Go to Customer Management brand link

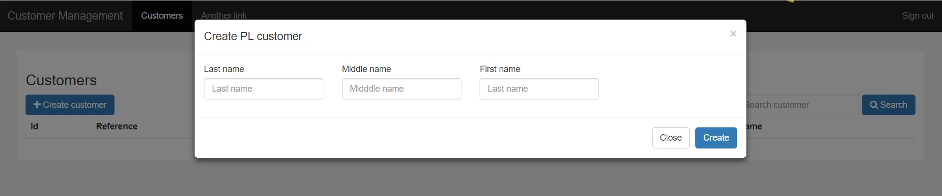point(65,16)
